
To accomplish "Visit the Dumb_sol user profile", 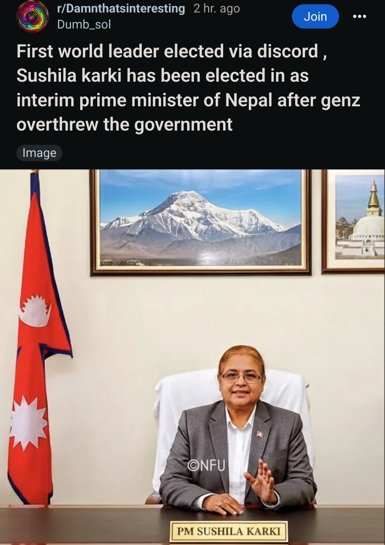I will pos(84,24).
